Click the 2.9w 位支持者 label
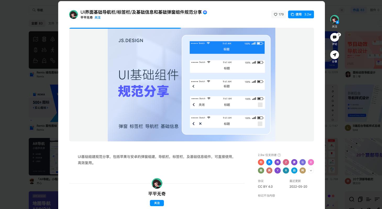This screenshot has width=382, height=209. (267, 155)
